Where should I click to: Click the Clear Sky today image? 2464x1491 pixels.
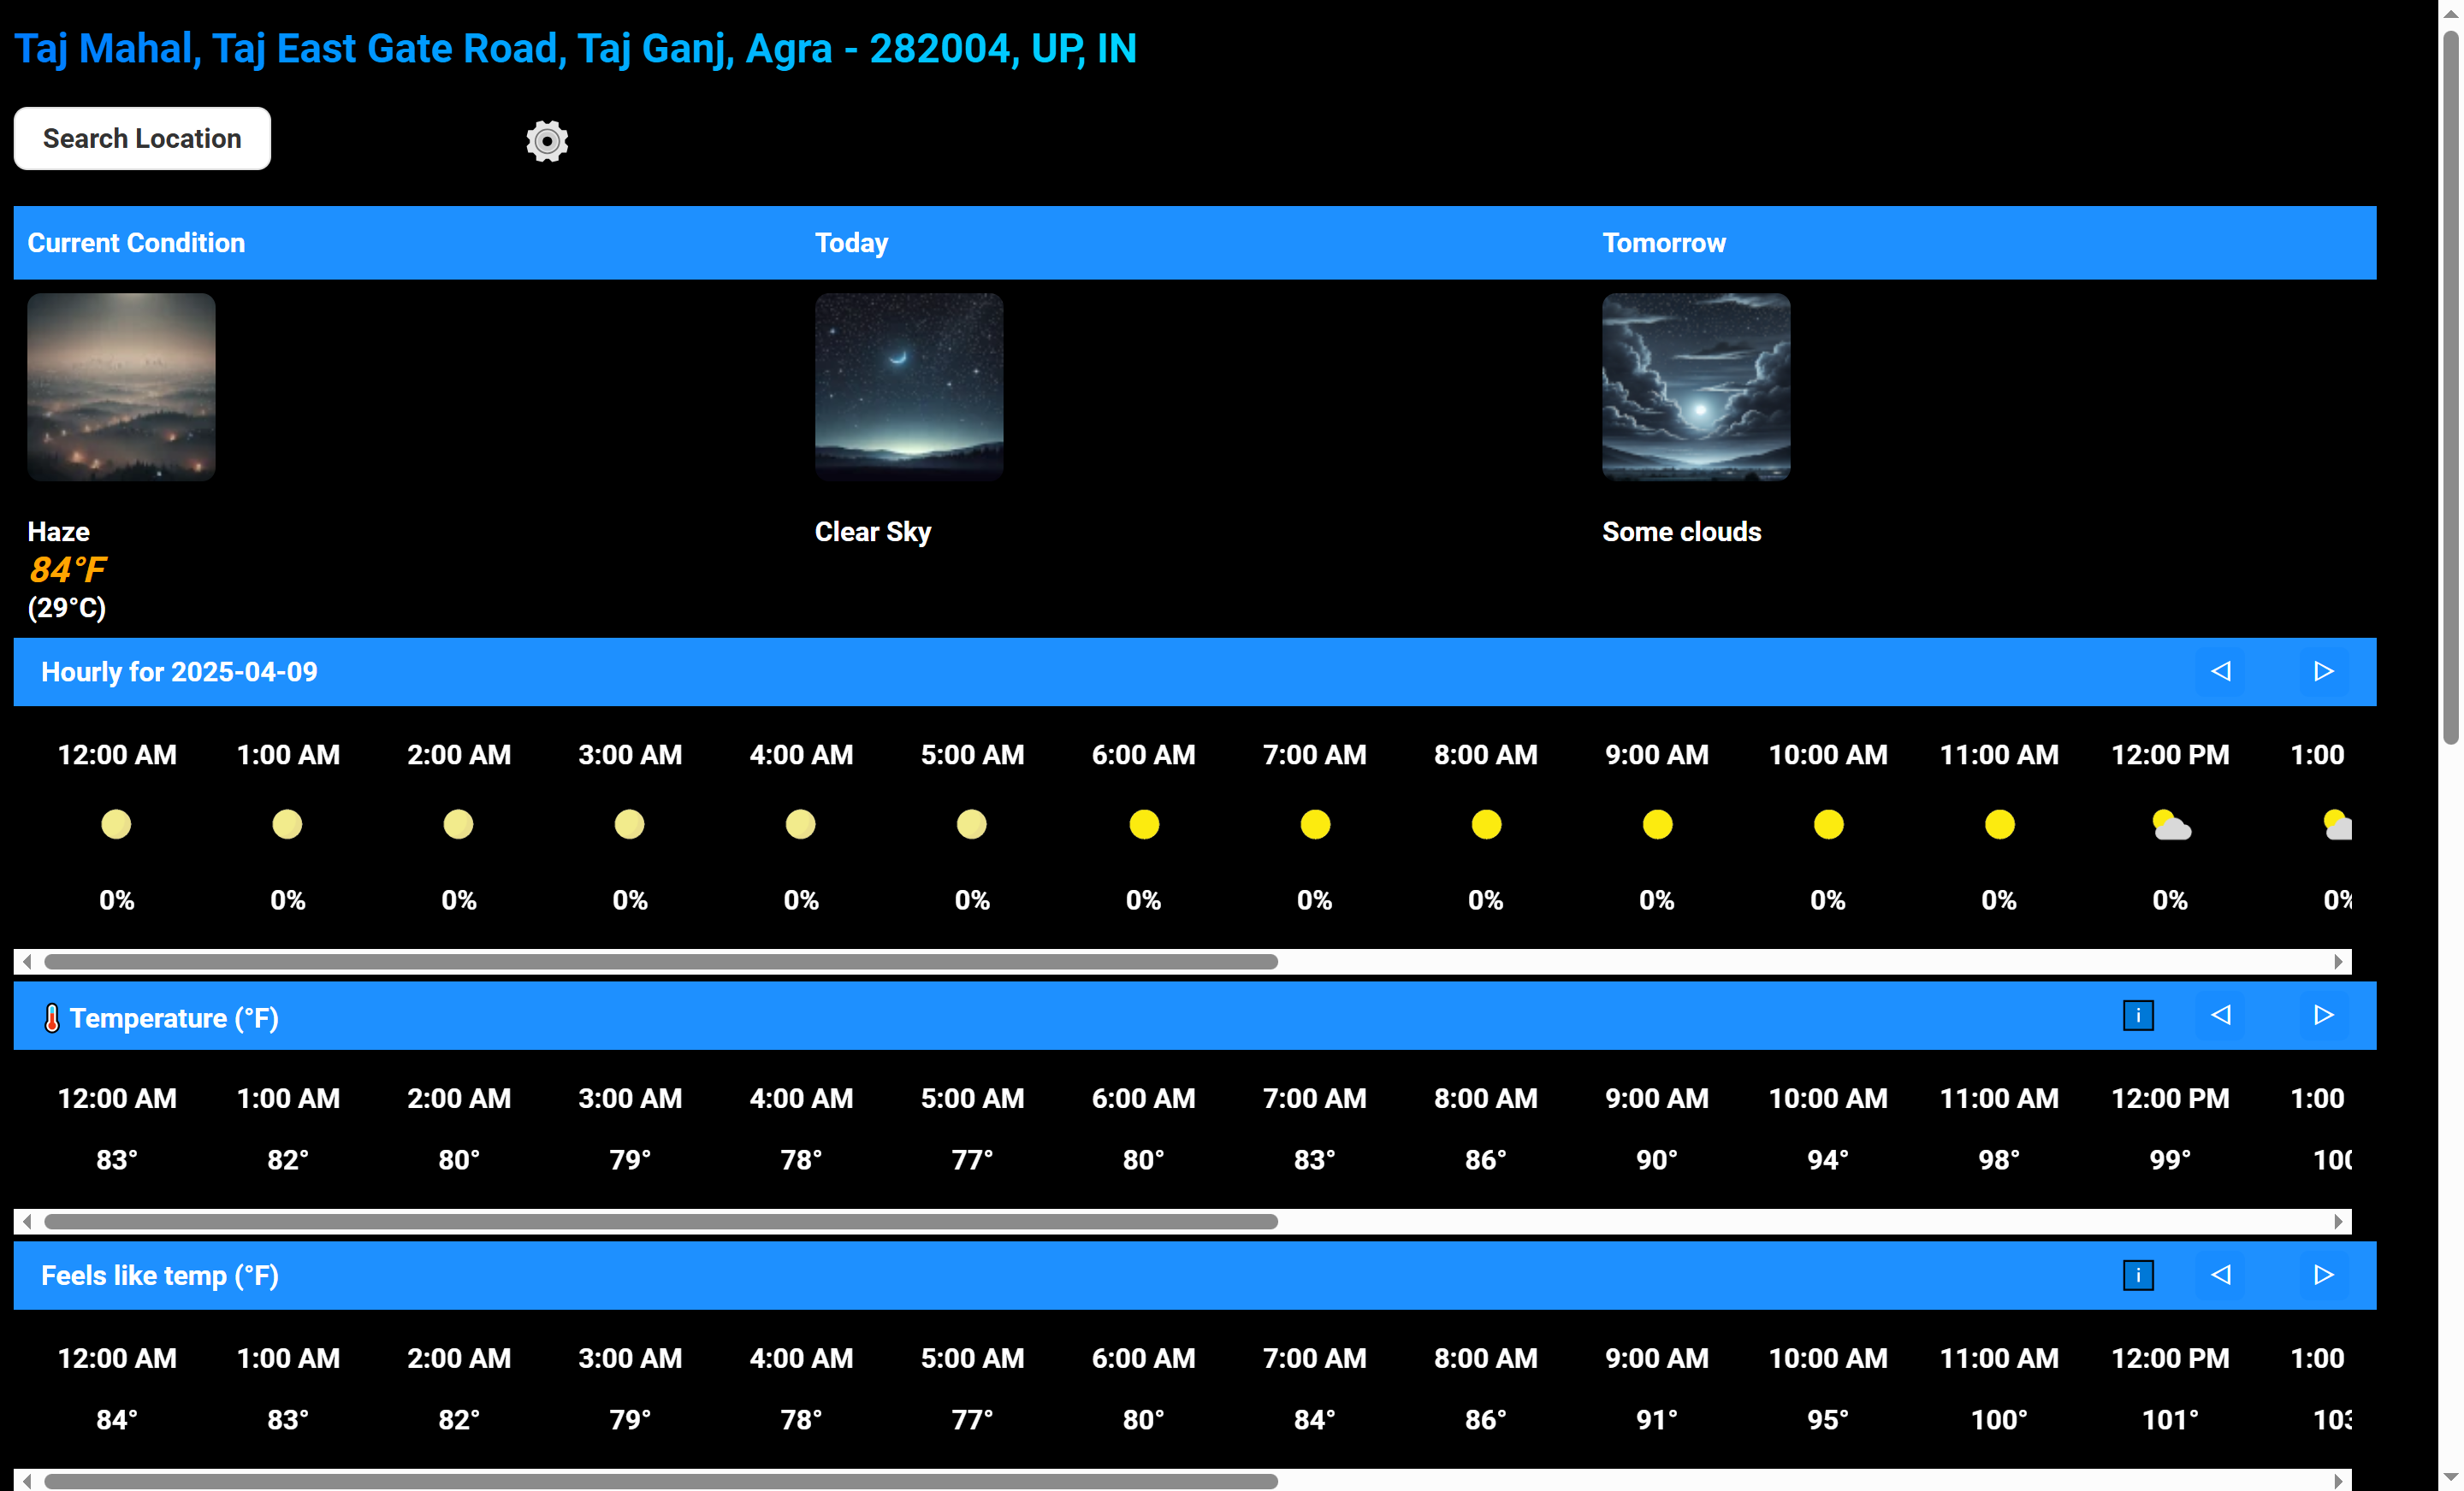(x=909, y=386)
